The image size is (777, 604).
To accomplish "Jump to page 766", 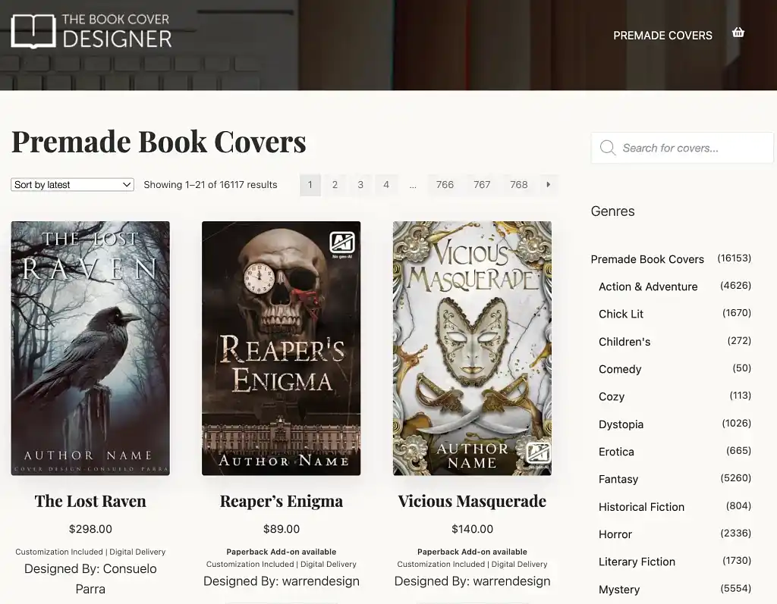I will [x=445, y=185].
